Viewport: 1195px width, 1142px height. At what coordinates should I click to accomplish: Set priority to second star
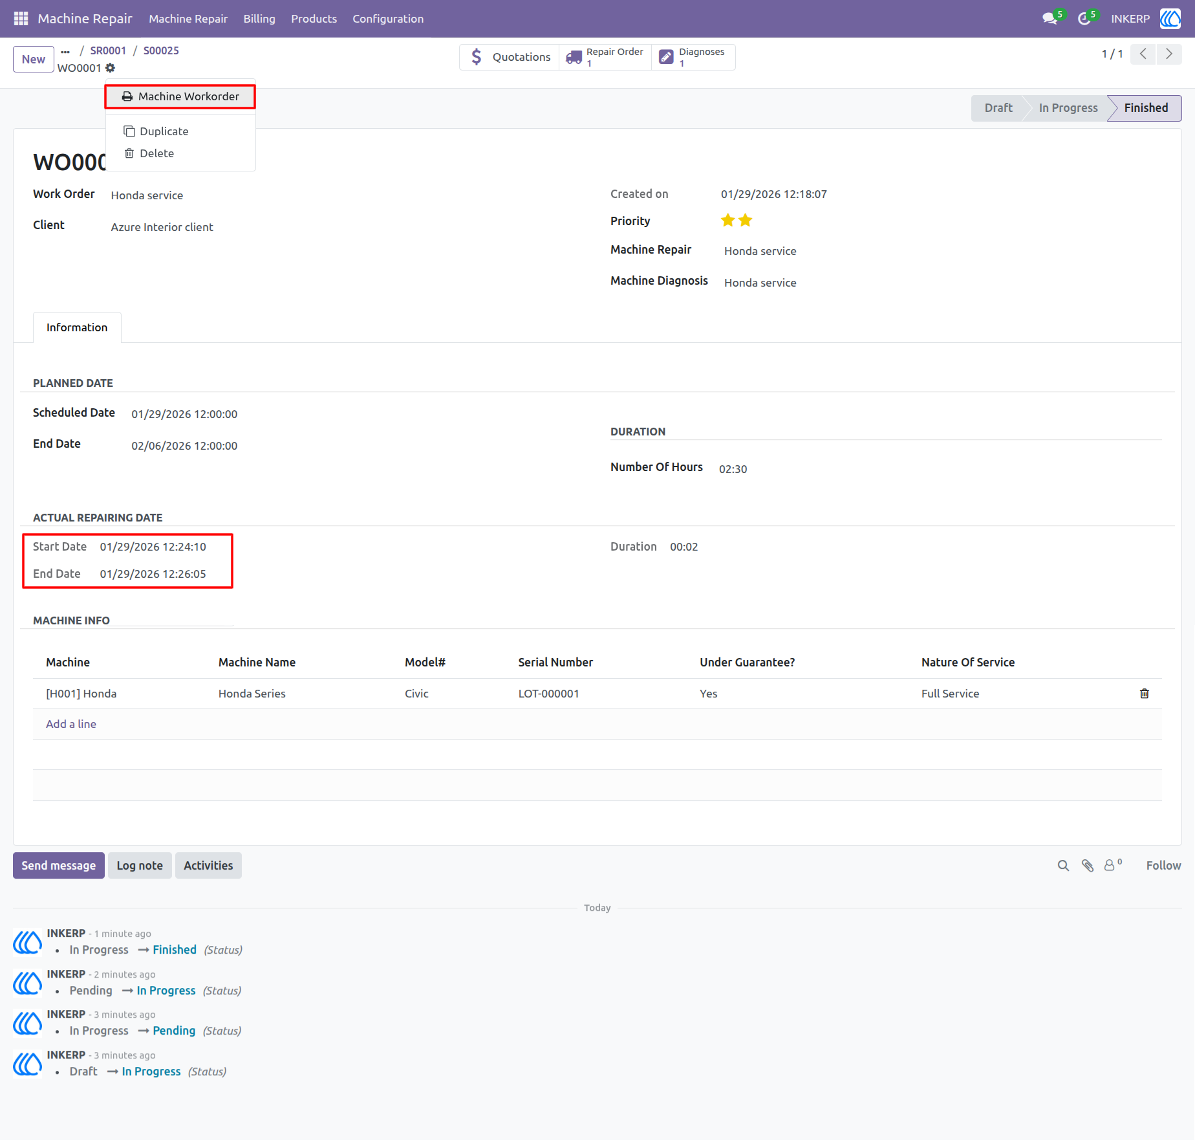(746, 221)
